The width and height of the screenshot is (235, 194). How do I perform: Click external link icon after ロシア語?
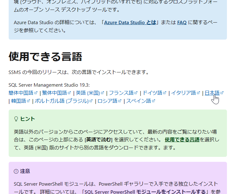pos(120,101)
